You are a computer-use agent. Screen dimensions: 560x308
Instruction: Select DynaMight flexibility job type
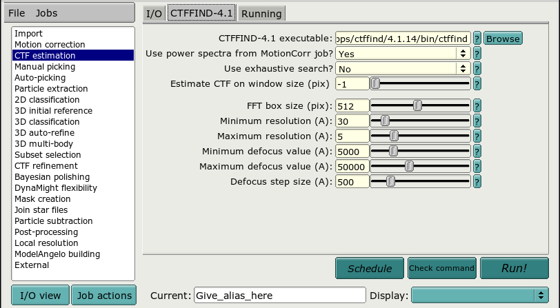coord(73,188)
